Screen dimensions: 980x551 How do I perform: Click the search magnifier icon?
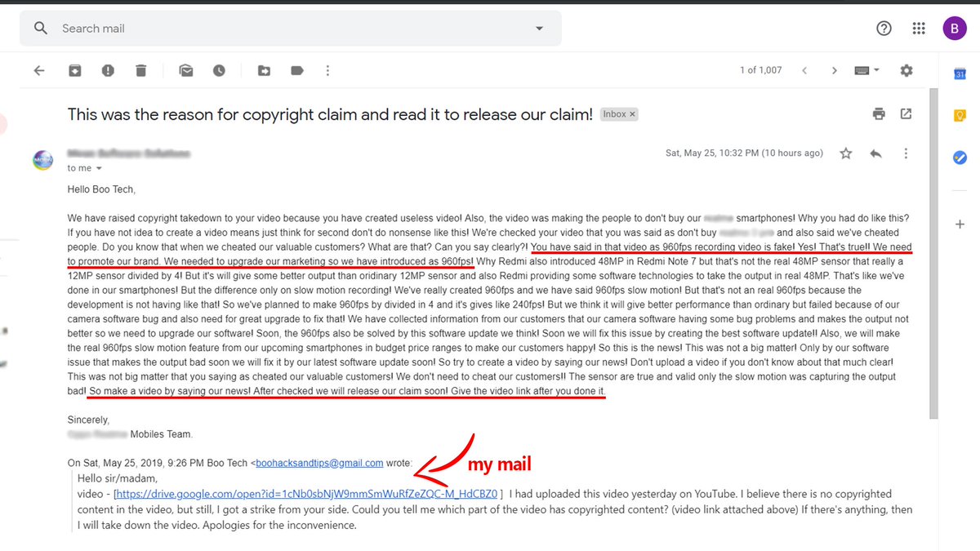point(41,29)
